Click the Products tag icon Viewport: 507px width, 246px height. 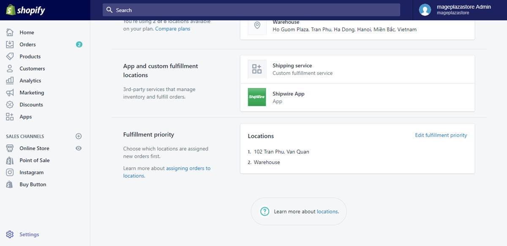click(10, 57)
